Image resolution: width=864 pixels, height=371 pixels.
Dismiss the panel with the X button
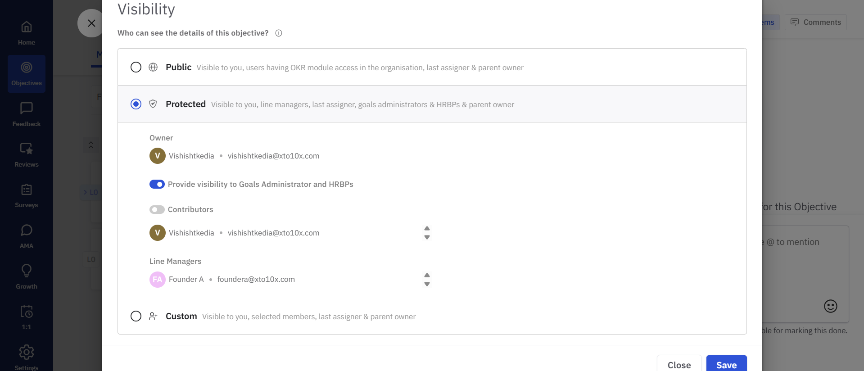click(91, 23)
